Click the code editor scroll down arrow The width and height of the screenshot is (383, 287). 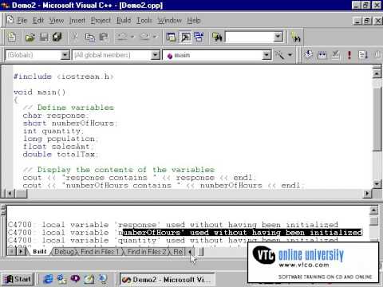click(x=377, y=184)
